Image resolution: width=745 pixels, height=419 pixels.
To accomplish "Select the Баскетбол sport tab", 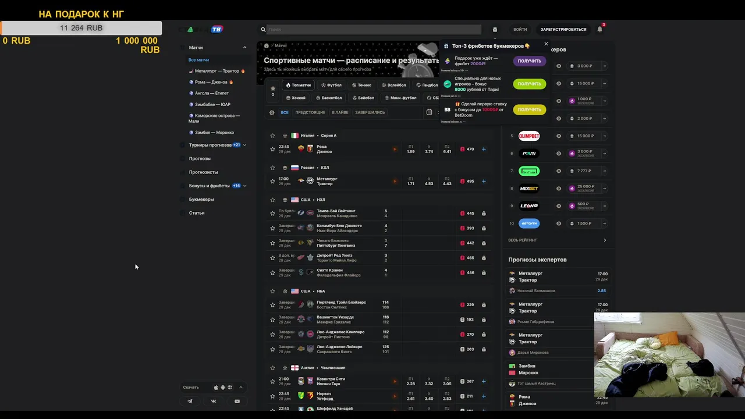I will pos(329,98).
